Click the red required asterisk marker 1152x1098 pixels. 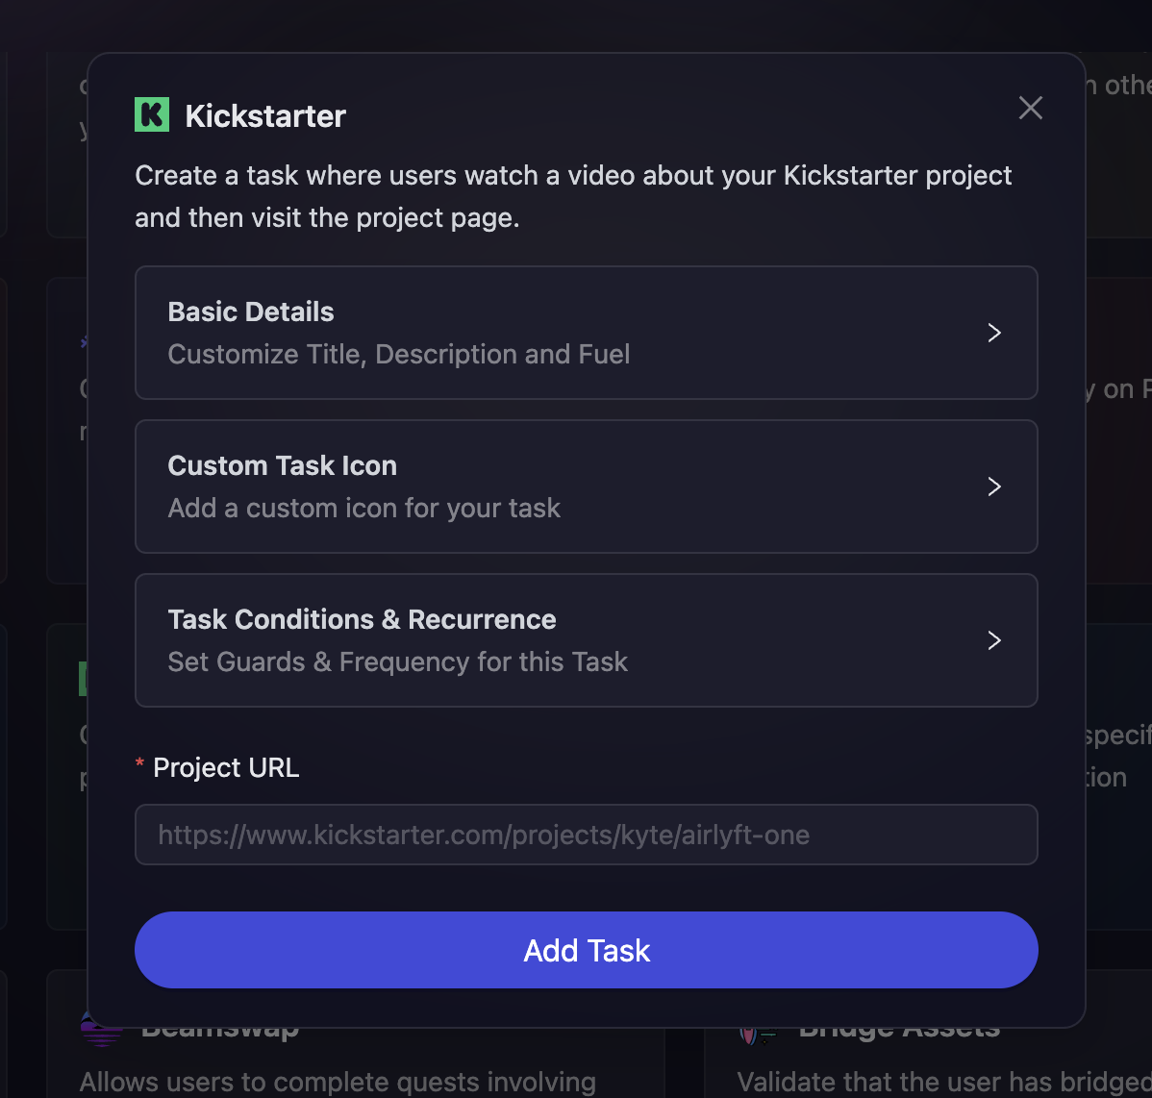point(139,765)
